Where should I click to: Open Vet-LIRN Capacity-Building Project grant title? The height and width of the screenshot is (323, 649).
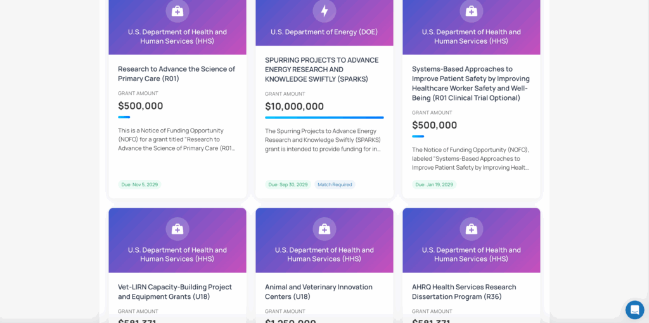click(175, 291)
